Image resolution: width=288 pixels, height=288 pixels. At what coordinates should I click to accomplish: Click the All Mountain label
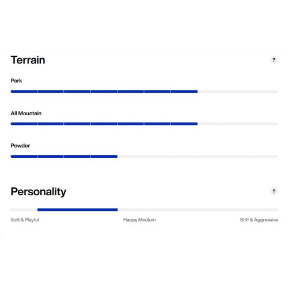point(26,113)
